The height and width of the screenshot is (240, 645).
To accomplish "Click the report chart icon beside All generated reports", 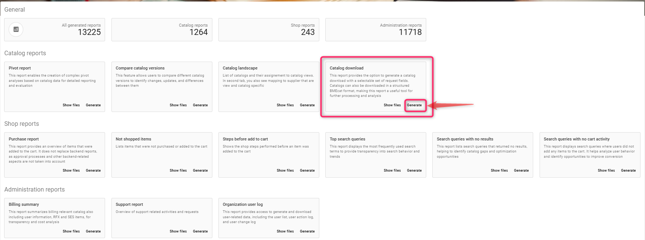I will point(16,30).
